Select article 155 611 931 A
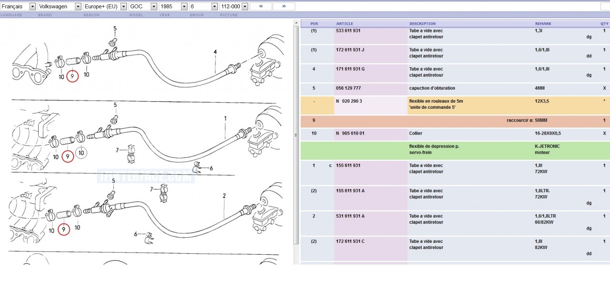Screen dimensions: 610x292 tap(350, 191)
